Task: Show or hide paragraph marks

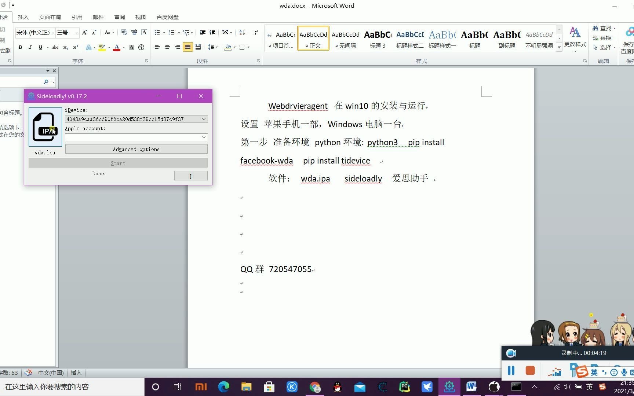Action: click(x=256, y=33)
